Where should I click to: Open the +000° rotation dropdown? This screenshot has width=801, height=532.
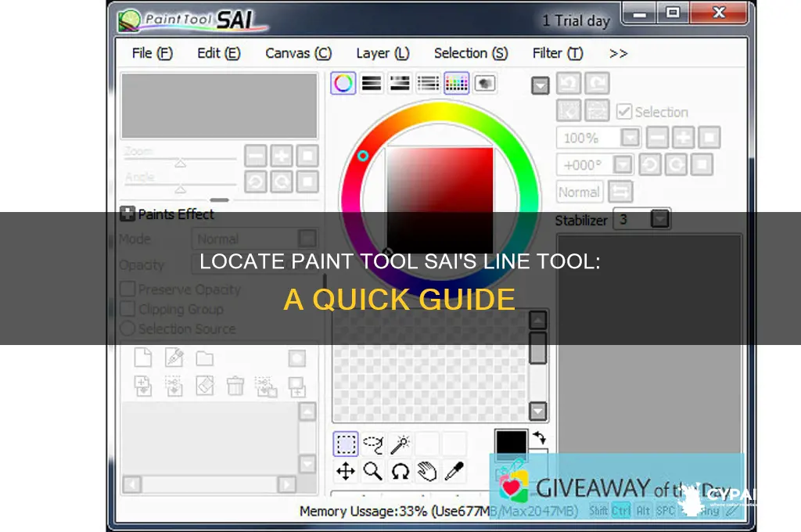click(x=623, y=164)
